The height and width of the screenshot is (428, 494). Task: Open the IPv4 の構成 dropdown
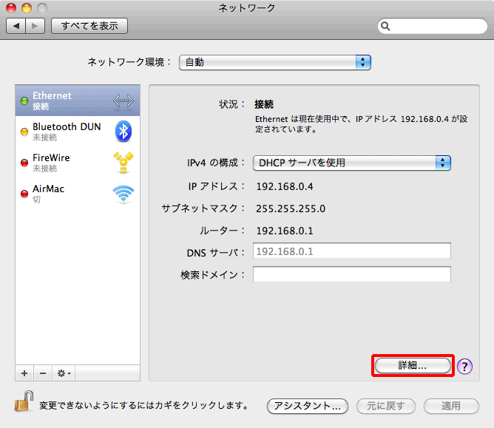[x=351, y=163]
